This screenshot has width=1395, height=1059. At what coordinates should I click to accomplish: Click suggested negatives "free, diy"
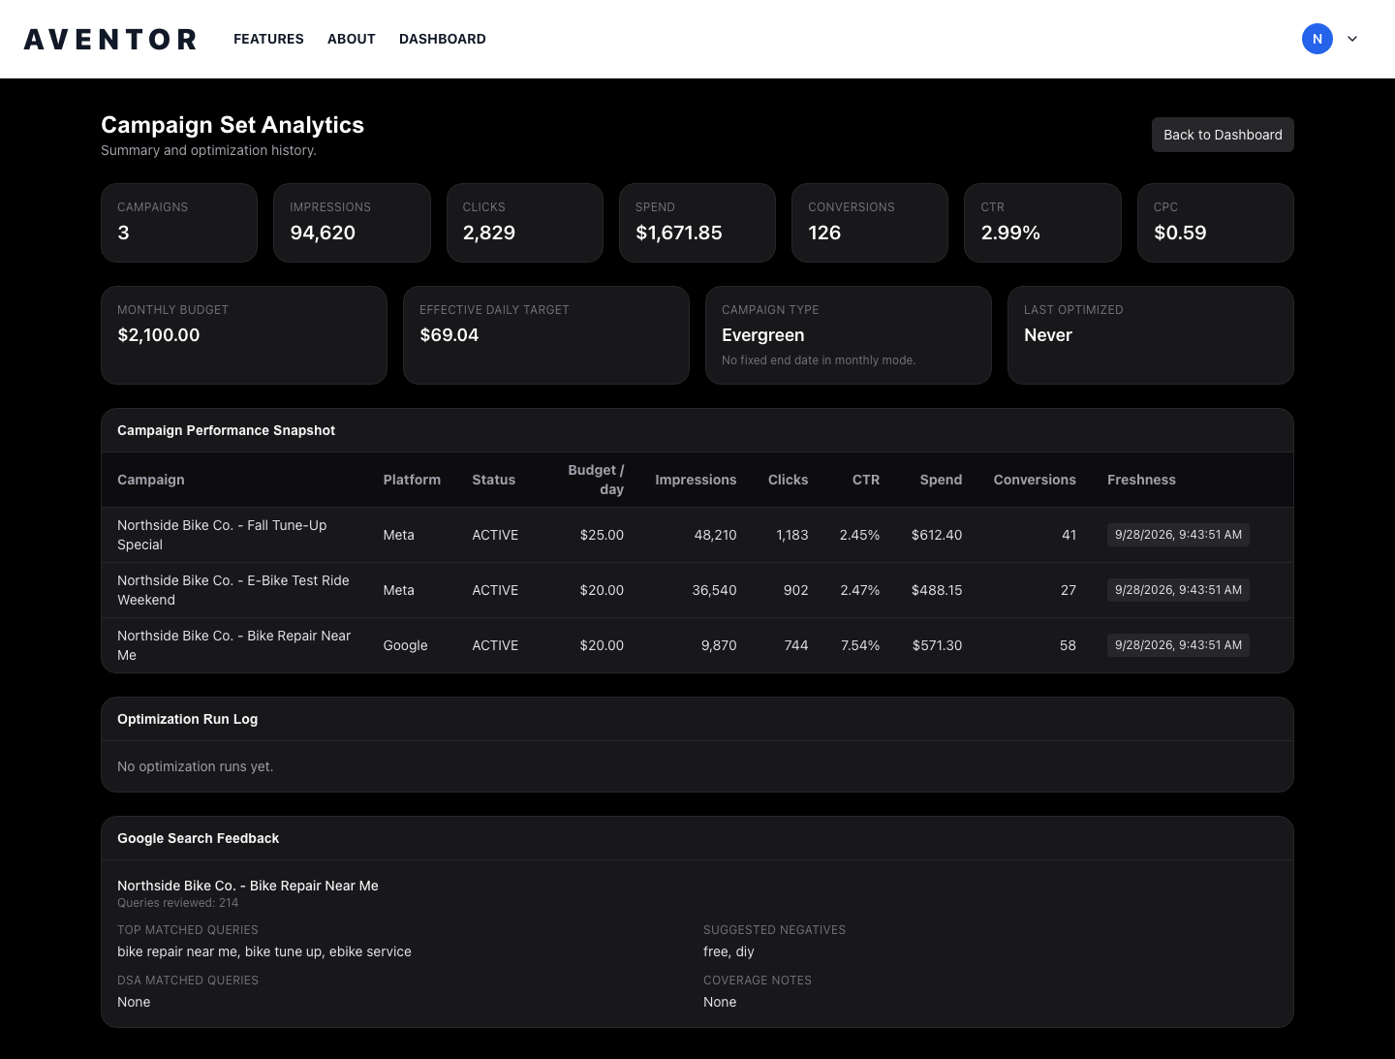[x=728, y=951]
